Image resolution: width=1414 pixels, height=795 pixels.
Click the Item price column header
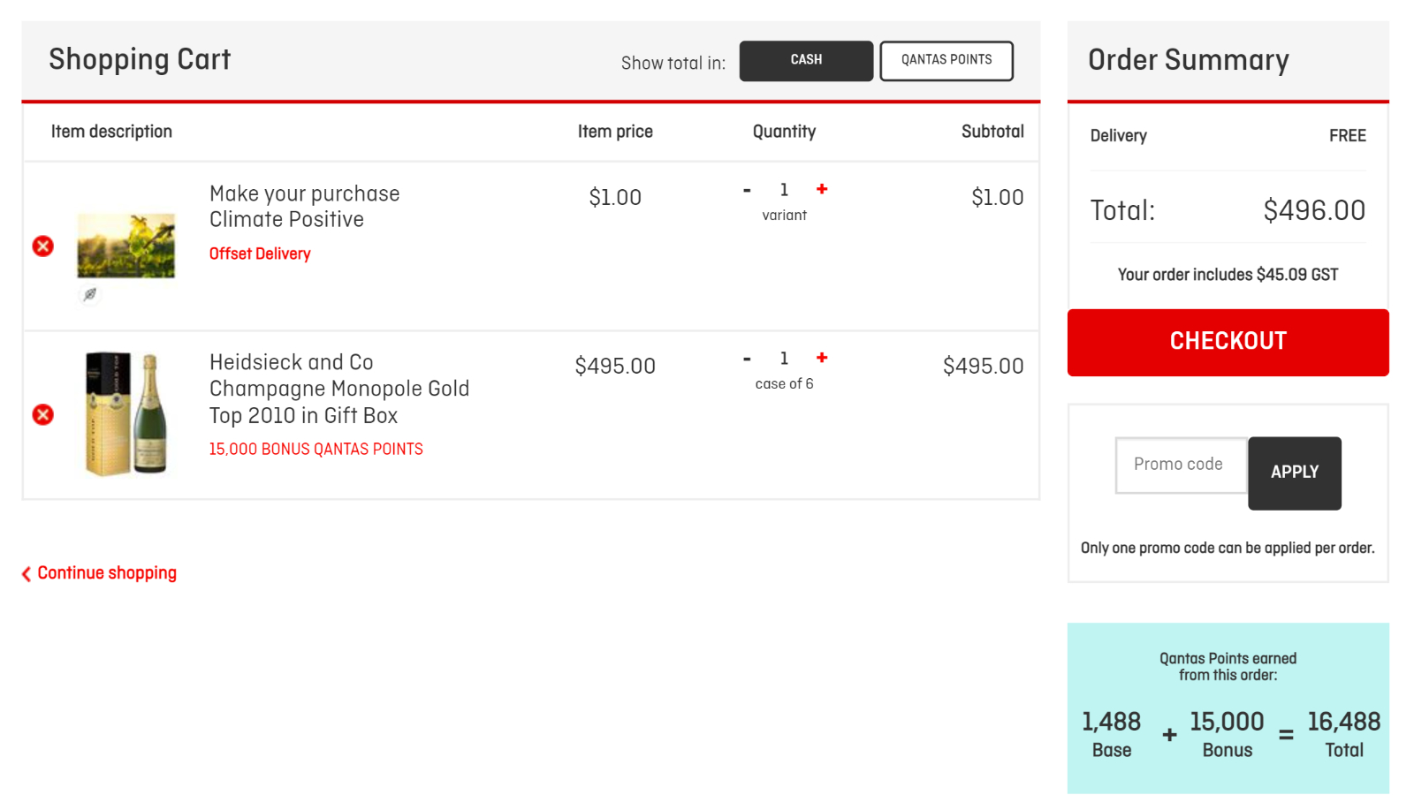(615, 132)
